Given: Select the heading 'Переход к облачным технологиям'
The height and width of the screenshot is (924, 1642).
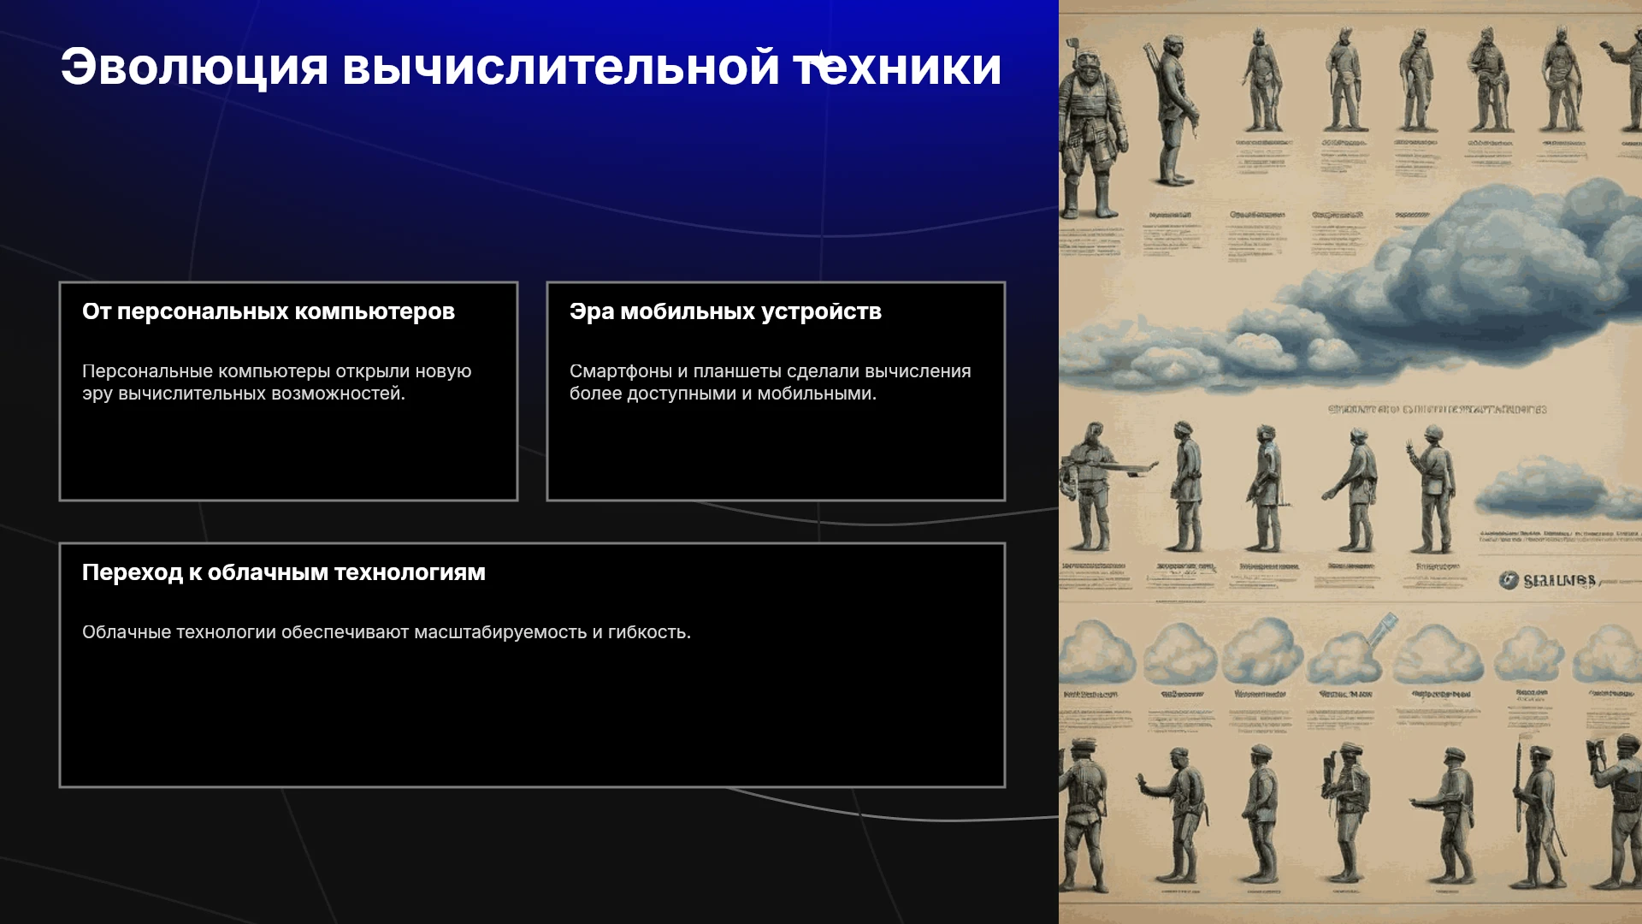Looking at the screenshot, I should point(284,572).
